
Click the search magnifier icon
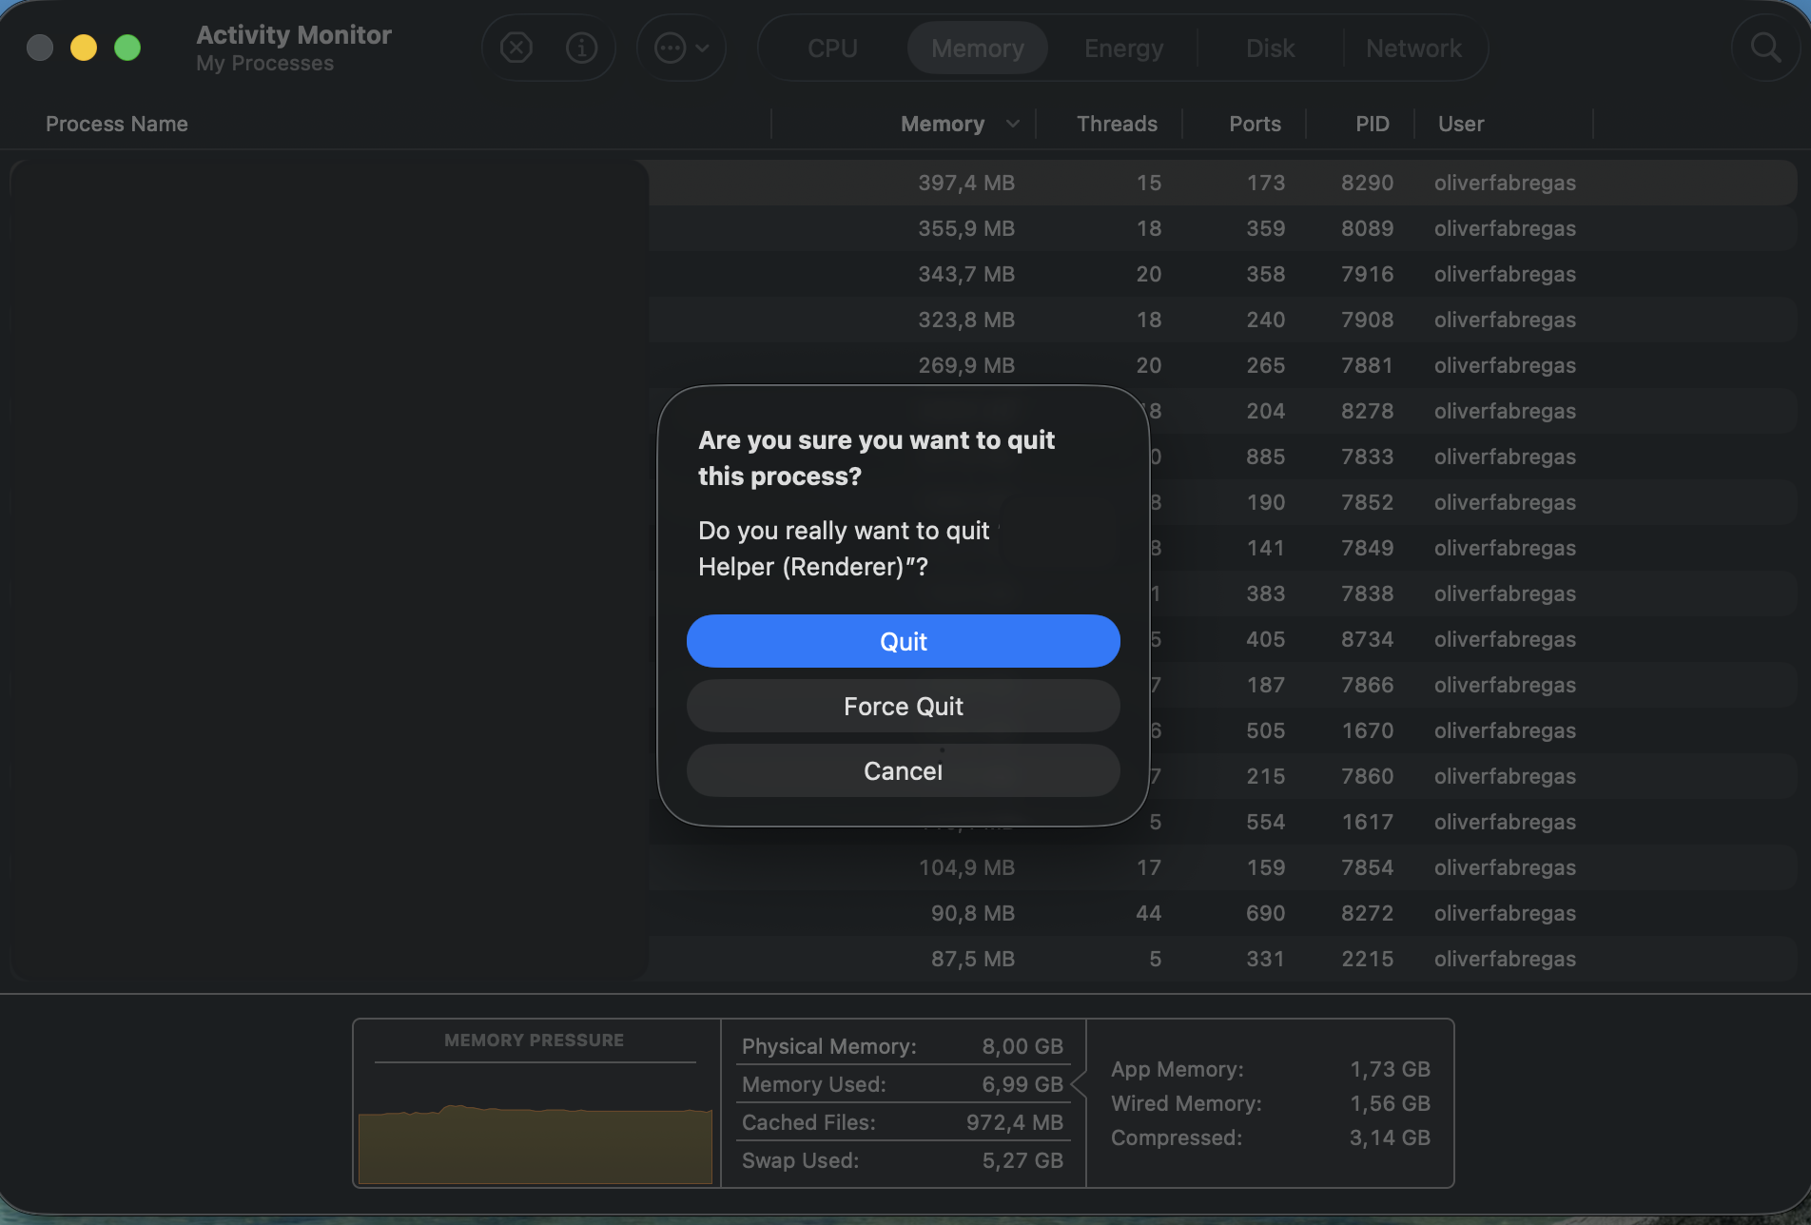(x=1765, y=48)
